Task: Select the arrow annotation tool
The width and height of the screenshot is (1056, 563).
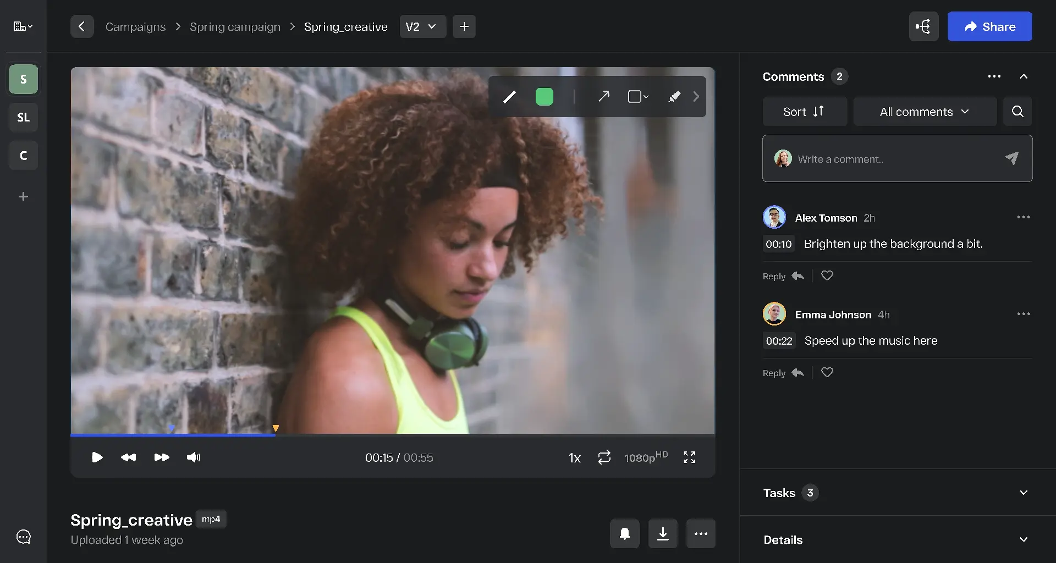Action: coord(603,97)
